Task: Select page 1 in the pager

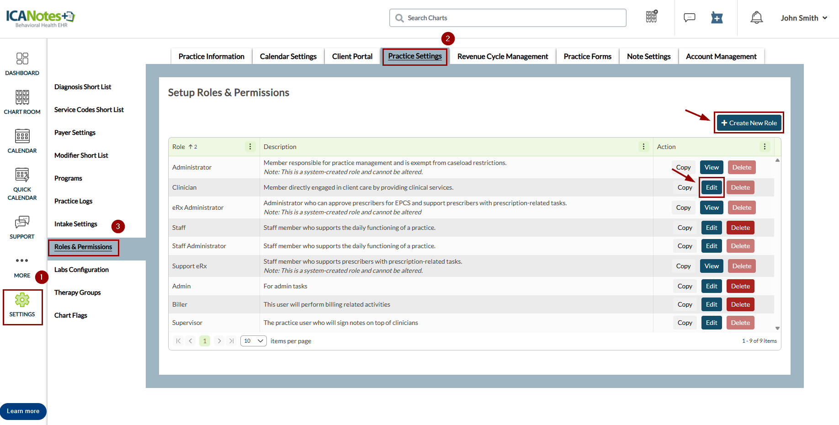Action: tap(205, 341)
